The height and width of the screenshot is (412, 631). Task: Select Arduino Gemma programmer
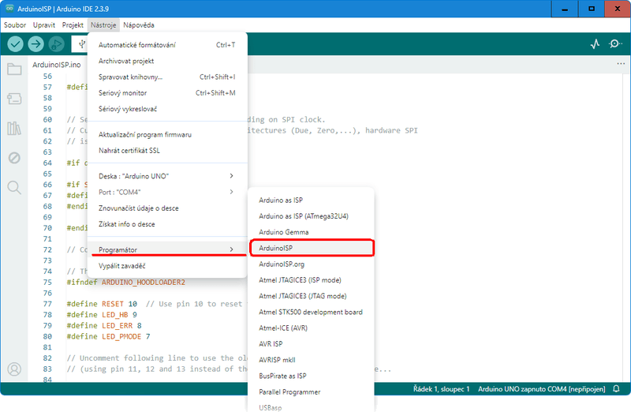tap(311, 232)
